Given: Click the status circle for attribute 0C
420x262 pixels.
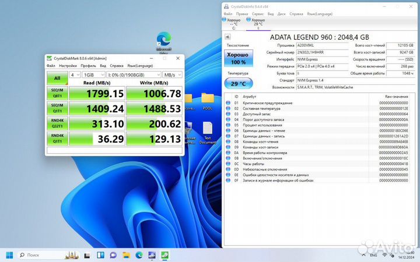Looking at the screenshot, I should tap(228, 164).
